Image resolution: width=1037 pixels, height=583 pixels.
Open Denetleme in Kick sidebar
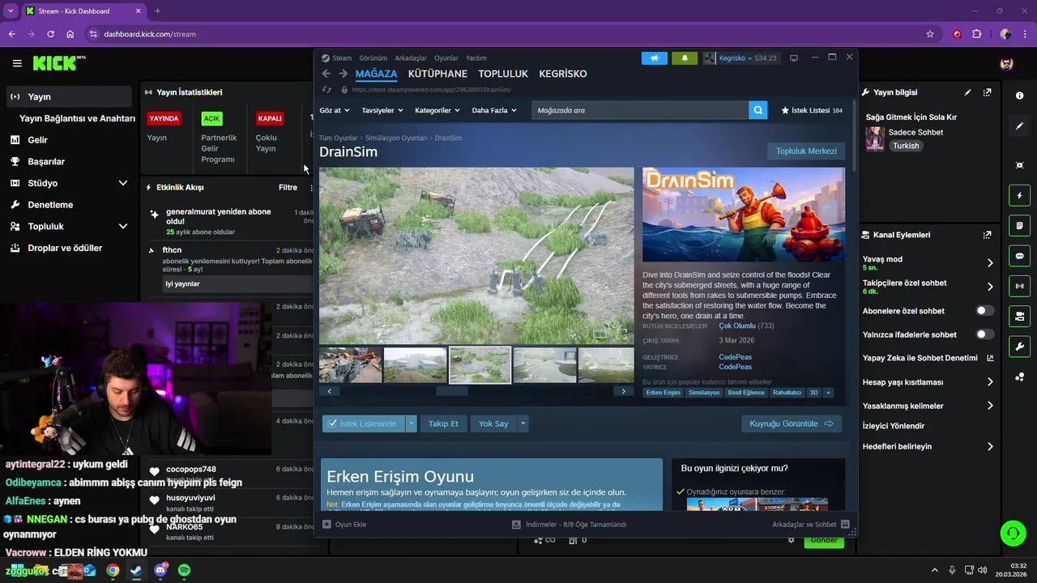[x=50, y=205]
